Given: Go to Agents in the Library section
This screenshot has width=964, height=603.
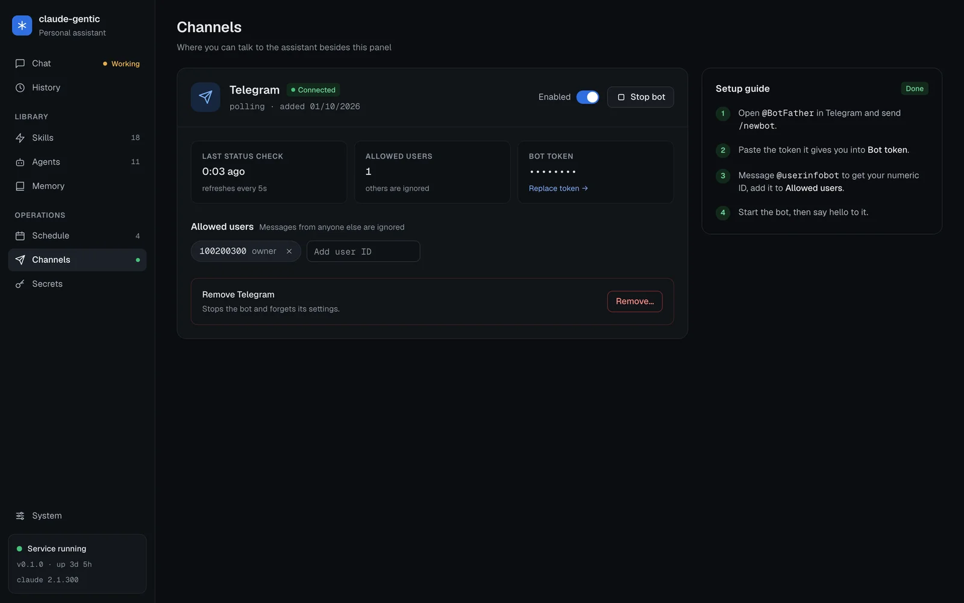Looking at the screenshot, I should click(x=77, y=162).
